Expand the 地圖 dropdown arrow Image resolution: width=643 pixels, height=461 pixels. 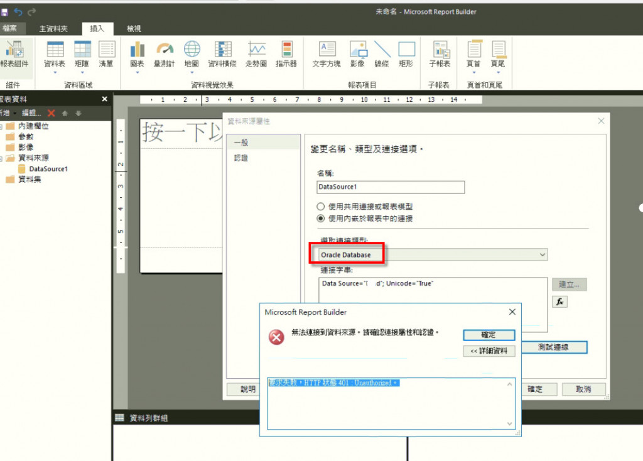tap(192, 73)
